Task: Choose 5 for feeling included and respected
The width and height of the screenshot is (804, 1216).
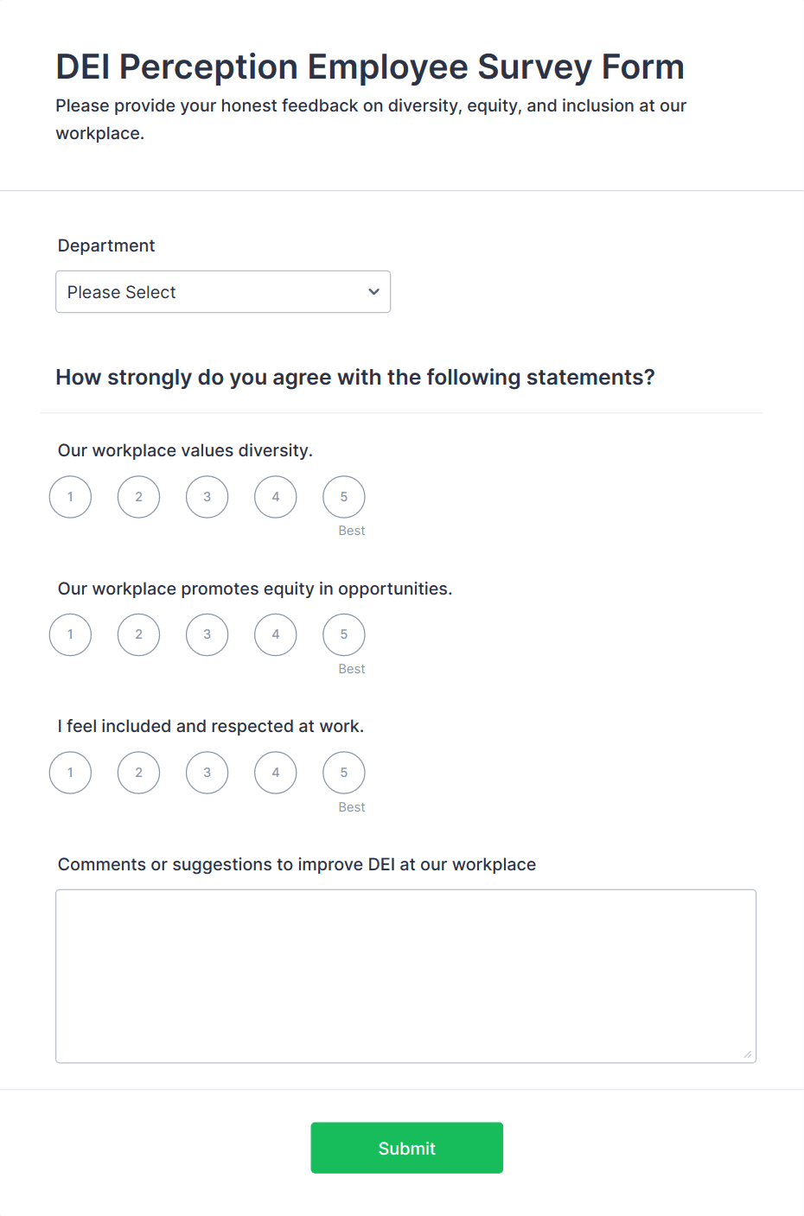Action: pos(344,773)
